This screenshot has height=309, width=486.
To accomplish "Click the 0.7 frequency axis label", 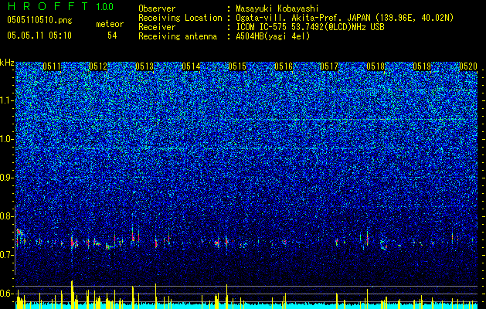I will click(x=7, y=255).
